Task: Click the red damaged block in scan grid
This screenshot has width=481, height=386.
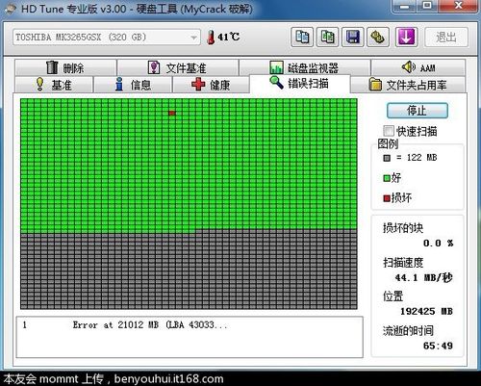Action: pyautogui.click(x=172, y=113)
